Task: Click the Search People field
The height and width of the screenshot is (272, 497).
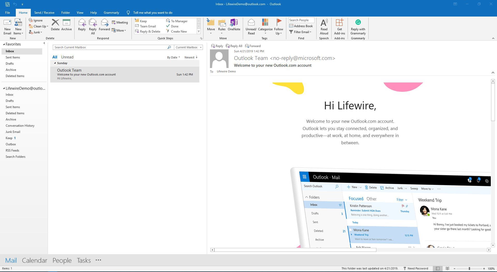Action: (x=301, y=20)
